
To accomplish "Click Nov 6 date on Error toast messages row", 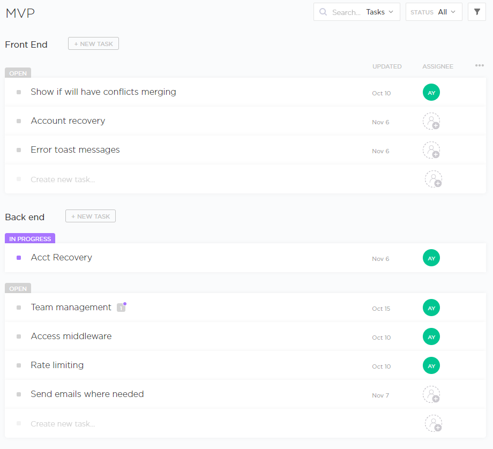I will coord(380,151).
